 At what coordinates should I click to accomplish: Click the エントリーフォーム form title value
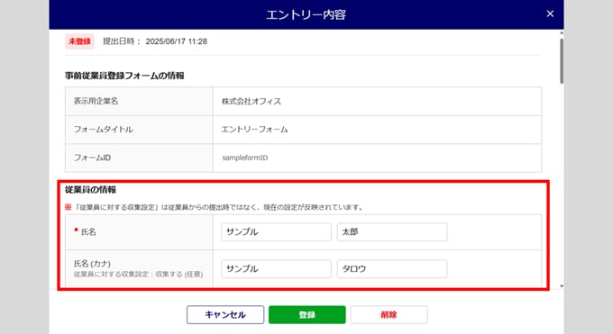pos(254,130)
